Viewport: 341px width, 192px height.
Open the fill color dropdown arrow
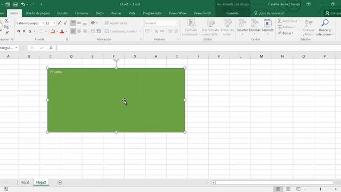coord(57,31)
